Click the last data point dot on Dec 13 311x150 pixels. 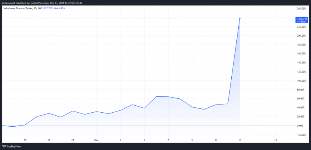point(240,19)
